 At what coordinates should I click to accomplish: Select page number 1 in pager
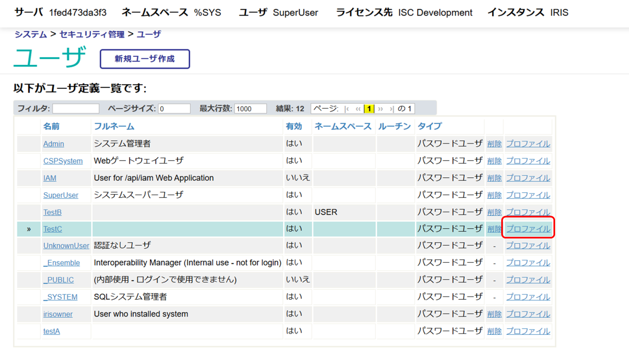369,109
